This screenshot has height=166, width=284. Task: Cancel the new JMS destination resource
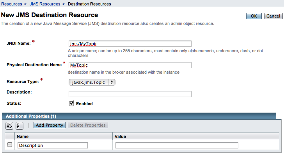click(x=272, y=16)
